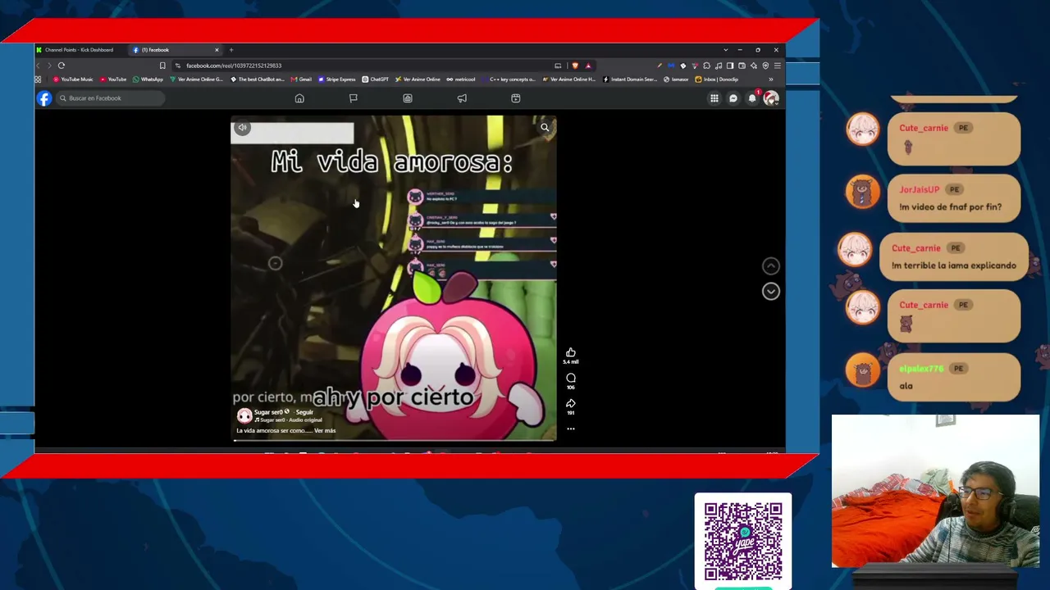The height and width of the screenshot is (590, 1050).
Task: Open the Sugar ser0 profile picture
Action: pyautogui.click(x=244, y=415)
